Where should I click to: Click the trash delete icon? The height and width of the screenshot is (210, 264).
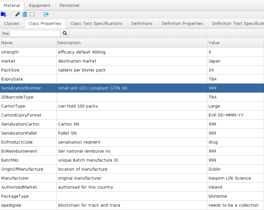point(25,14)
